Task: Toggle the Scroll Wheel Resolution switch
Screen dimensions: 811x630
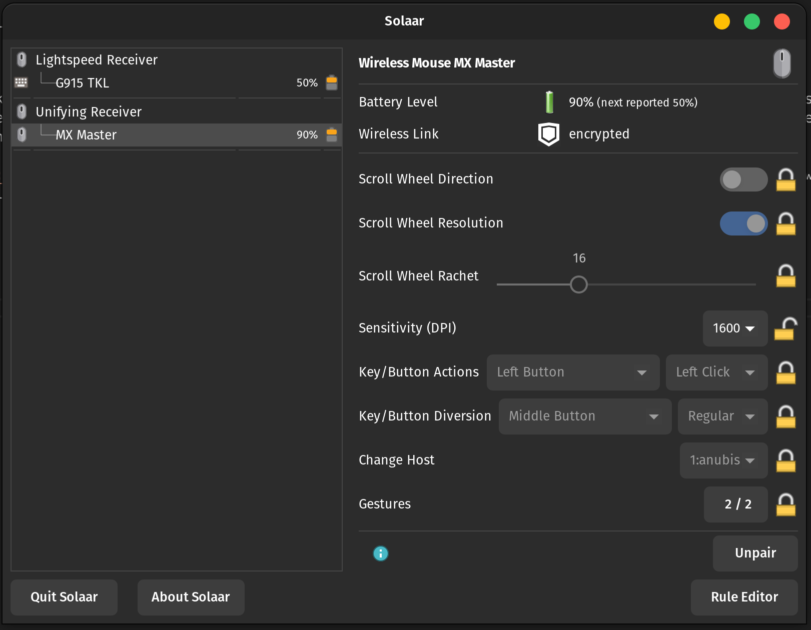Action: point(743,223)
